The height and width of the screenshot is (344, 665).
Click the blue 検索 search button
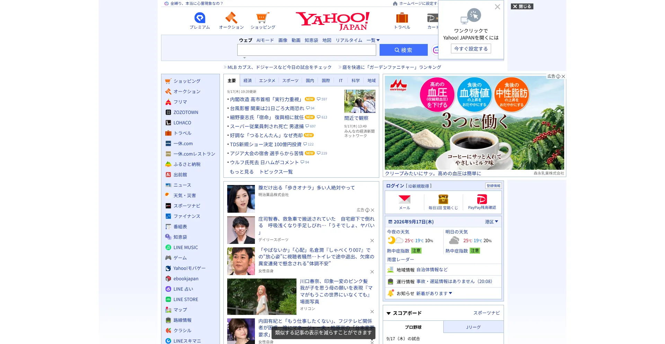pyautogui.click(x=404, y=50)
